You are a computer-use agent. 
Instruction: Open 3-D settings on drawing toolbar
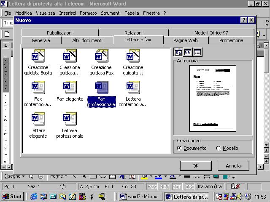click(226, 177)
